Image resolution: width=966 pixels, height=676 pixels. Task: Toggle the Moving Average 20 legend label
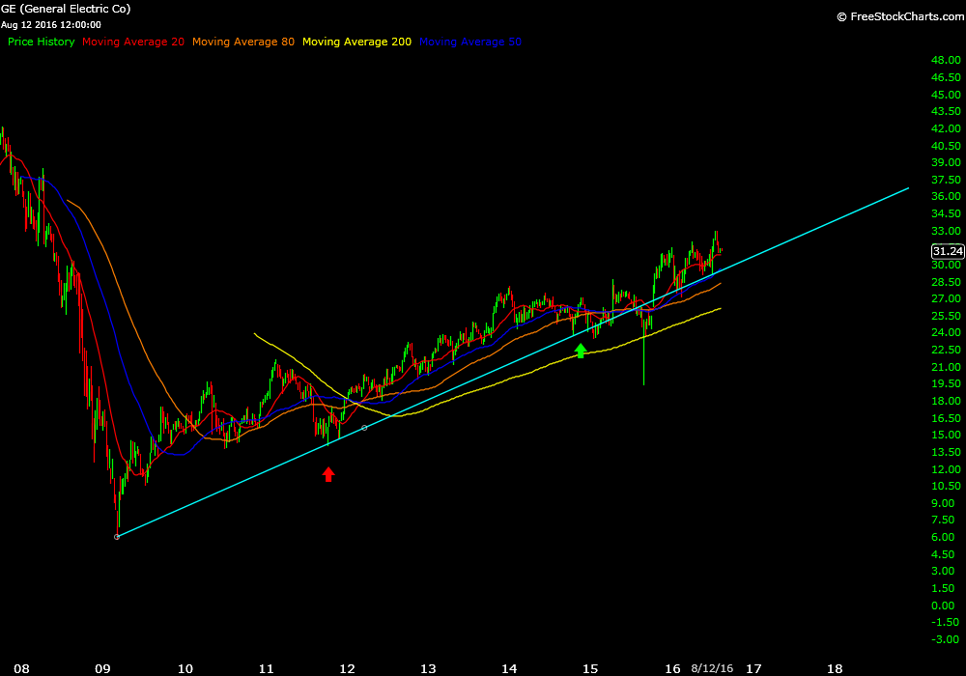(133, 42)
